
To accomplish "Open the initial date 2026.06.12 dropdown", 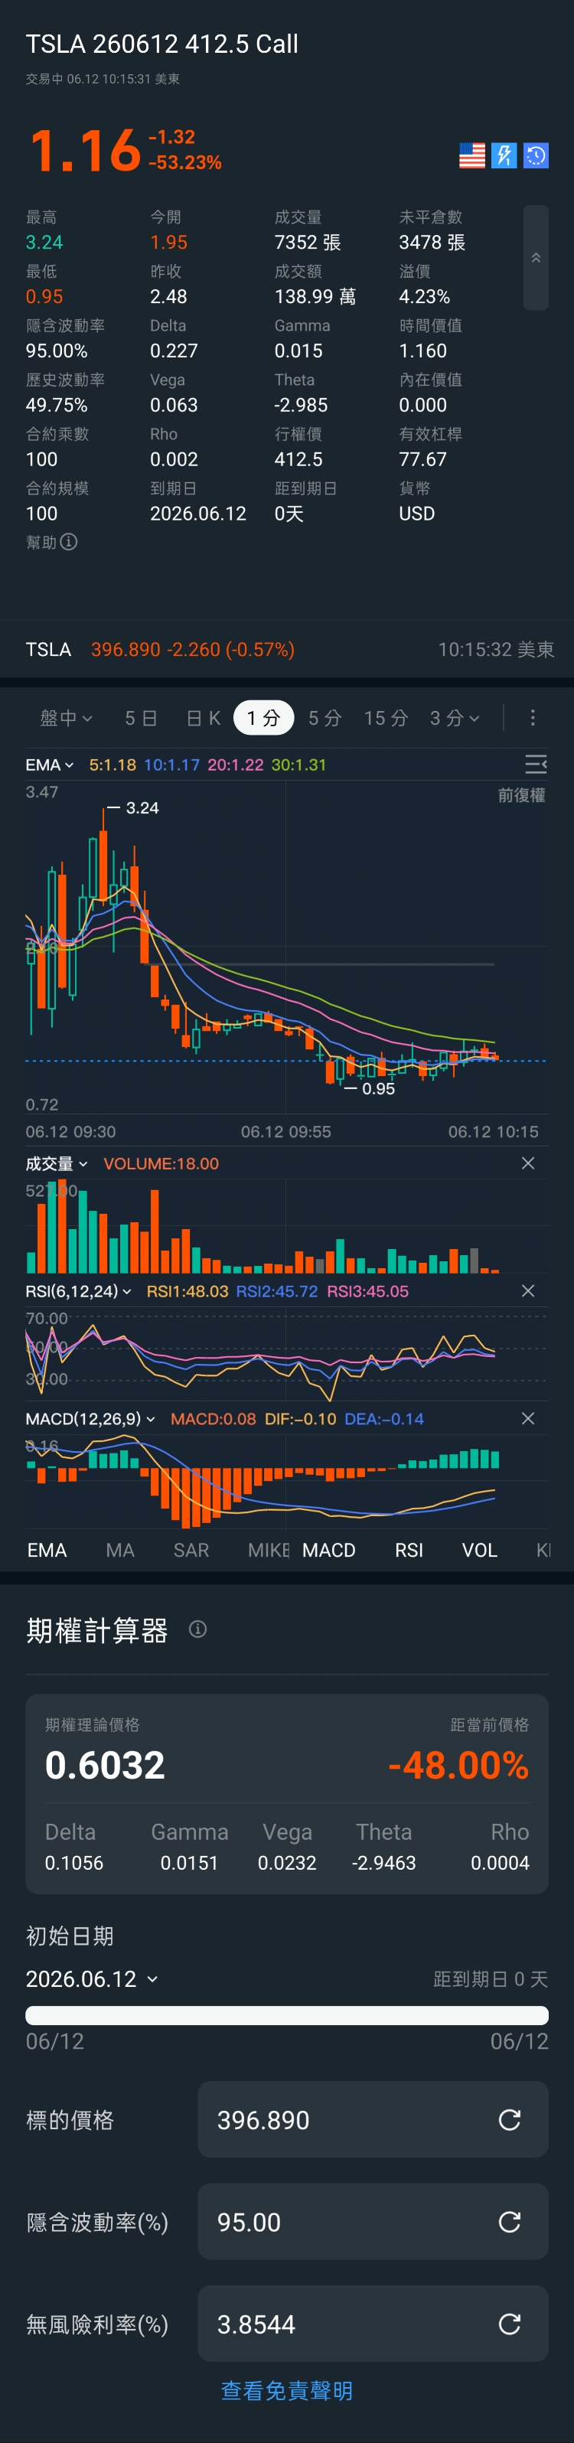I will pyautogui.click(x=92, y=1979).
